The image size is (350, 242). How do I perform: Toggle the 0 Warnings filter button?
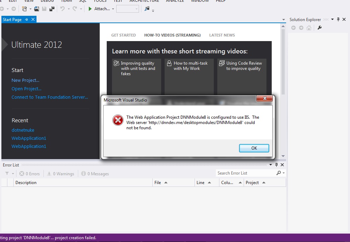(60, 174)
